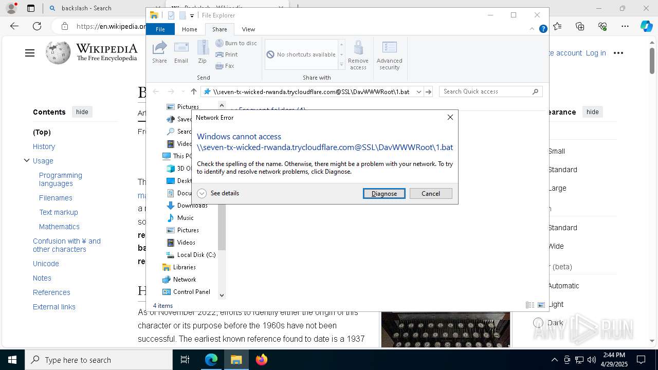Open Edge Copilot icon
The width and height of the screenshot is (658, 370).
tap(646, 26)
